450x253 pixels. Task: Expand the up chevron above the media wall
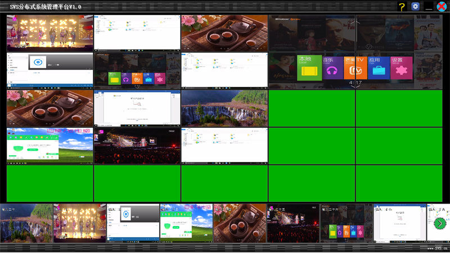354,22
